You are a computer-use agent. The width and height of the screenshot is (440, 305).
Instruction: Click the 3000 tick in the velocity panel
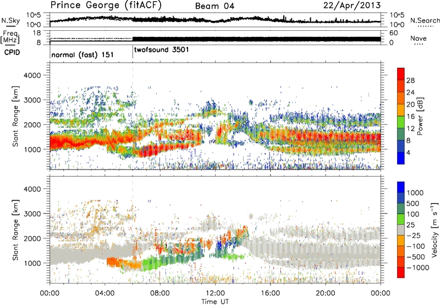[x=34, y=214]
